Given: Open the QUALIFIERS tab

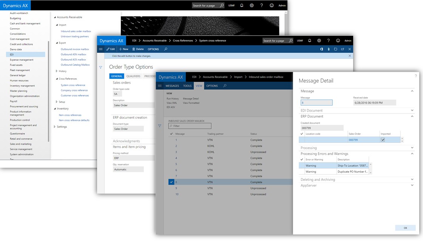Looking at the screenshot, I should point(133,76).
